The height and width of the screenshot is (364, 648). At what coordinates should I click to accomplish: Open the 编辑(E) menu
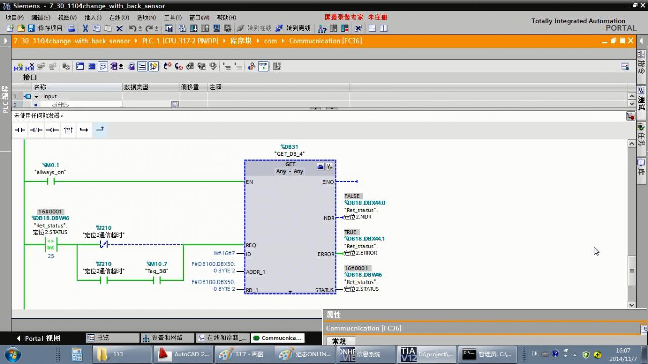click(40, 17)
